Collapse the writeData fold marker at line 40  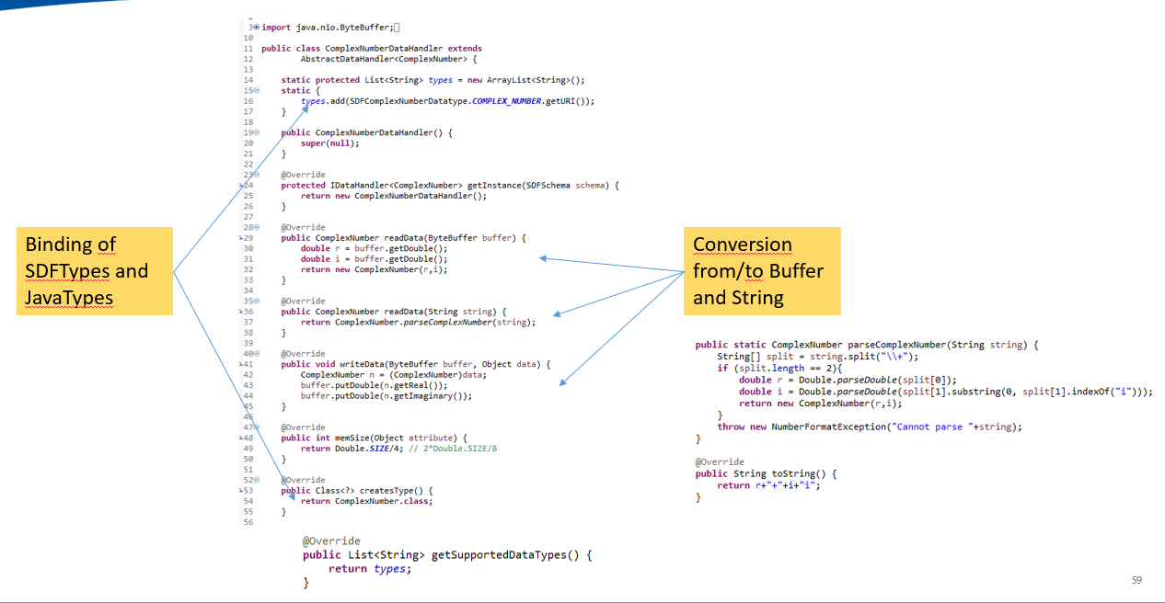tap(257, 353)
